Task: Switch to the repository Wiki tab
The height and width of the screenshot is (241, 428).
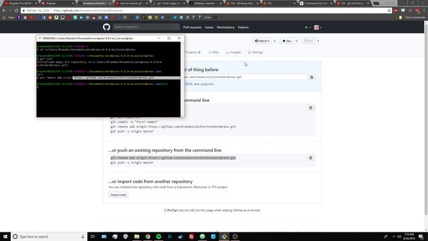Action: pyautogui.click(x=213, y=52)
